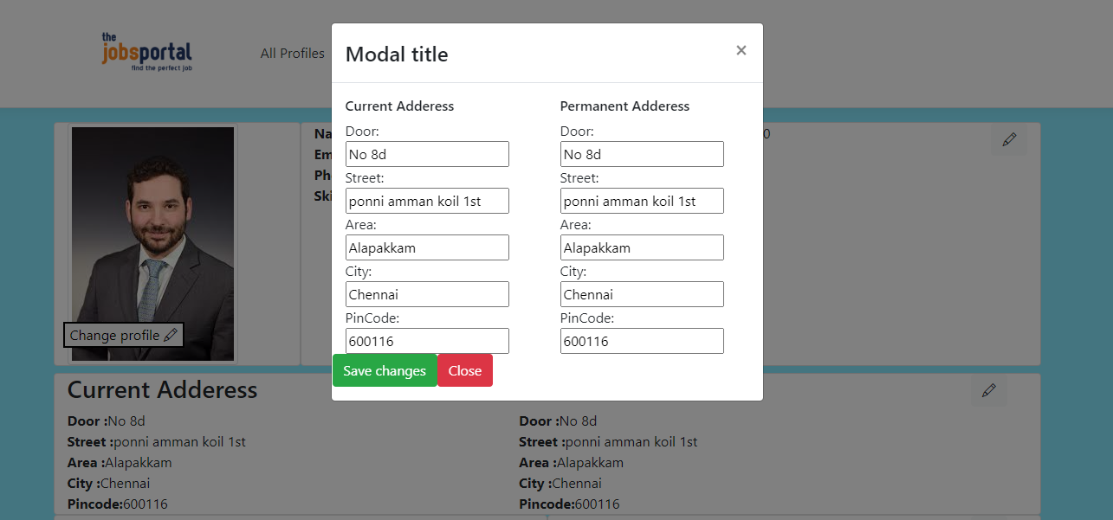Click the City field under Permanent Adderess
This screenshot has width=1113, height=520.
pyautogui.click(x=641, y=293)
